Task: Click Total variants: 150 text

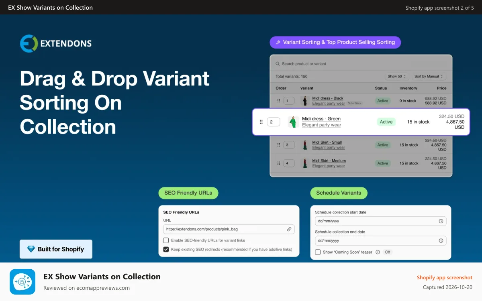Action: tap(292, 76)
